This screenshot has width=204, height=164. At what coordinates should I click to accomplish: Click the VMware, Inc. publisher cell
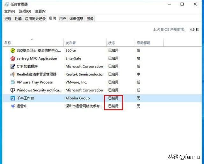tap(76, 82)
